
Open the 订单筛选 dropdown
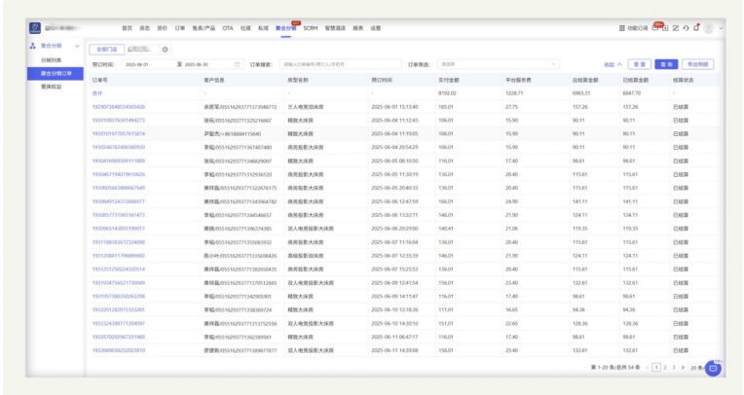[498, 64]
